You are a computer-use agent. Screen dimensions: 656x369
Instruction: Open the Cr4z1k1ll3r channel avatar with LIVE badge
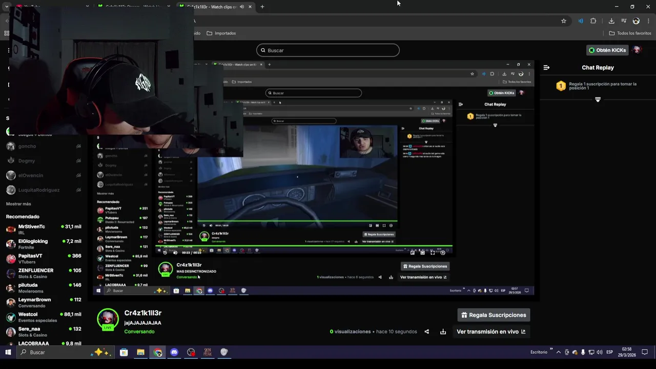coord(108,319)
